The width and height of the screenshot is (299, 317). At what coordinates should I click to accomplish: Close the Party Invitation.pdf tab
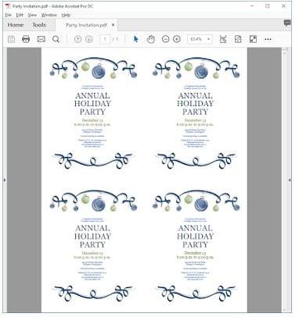[x=113, y=25]
